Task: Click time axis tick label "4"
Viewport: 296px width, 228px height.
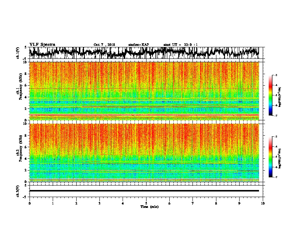Action: tap(123, 203)
